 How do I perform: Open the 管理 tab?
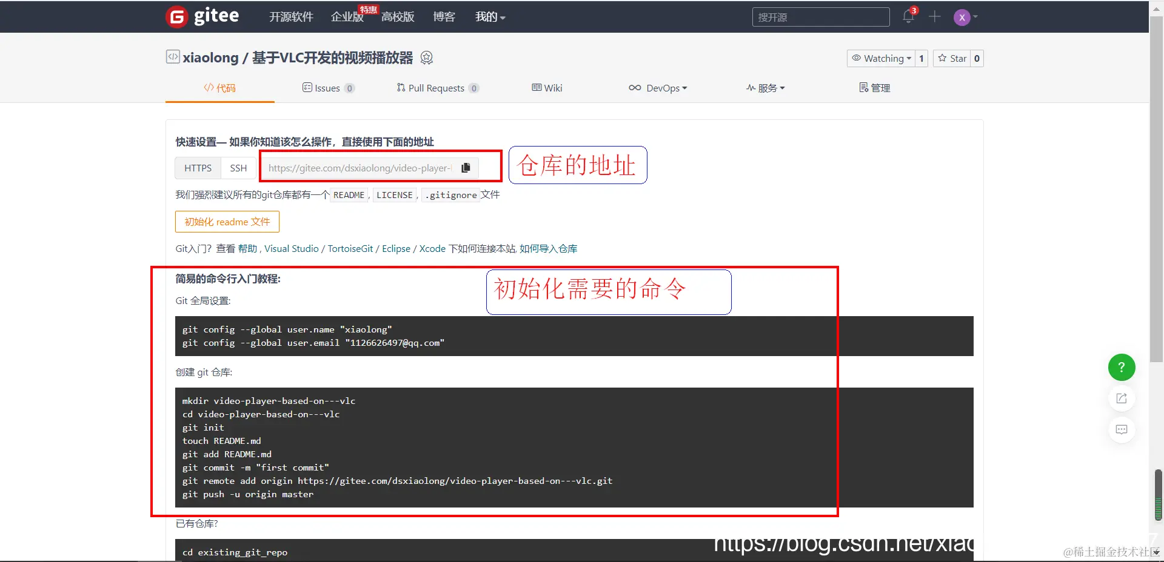pos(874,88)
